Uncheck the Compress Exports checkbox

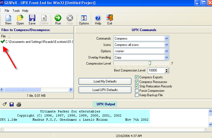point(137,77)
